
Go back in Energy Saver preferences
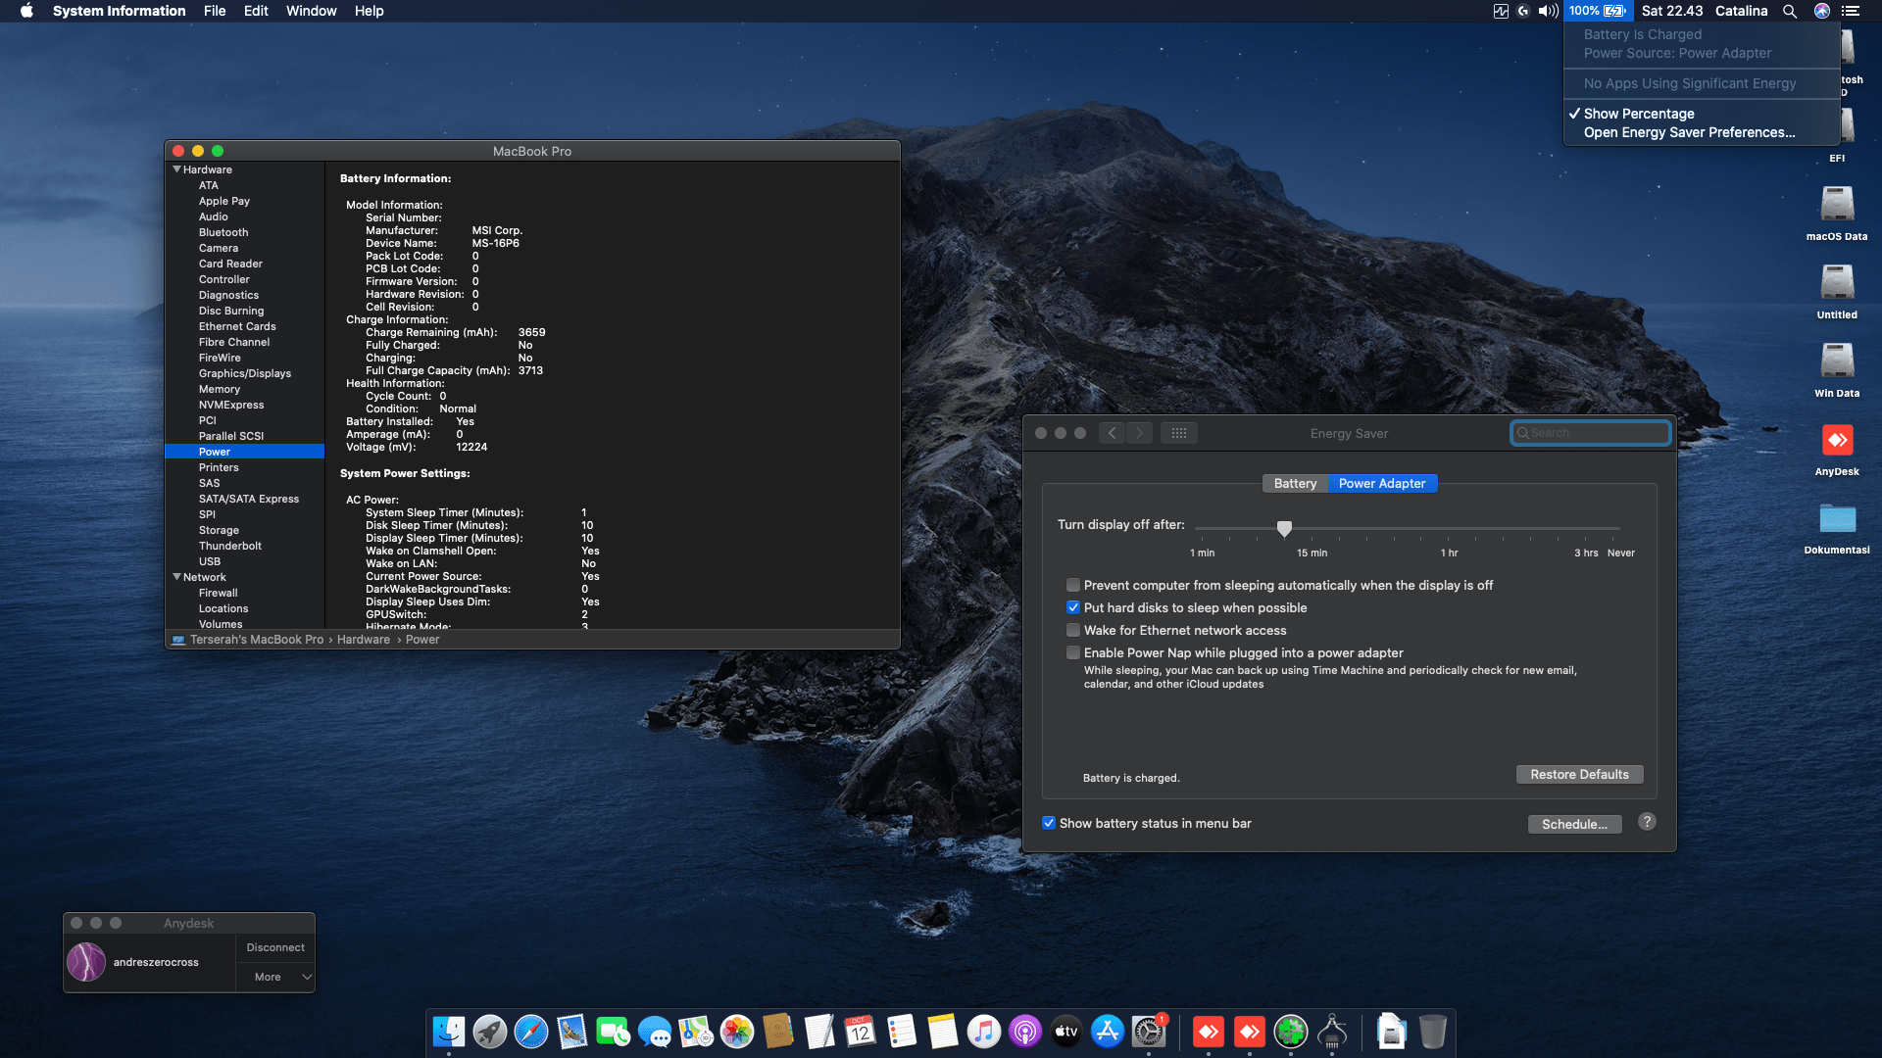[x=1112, y=433]
